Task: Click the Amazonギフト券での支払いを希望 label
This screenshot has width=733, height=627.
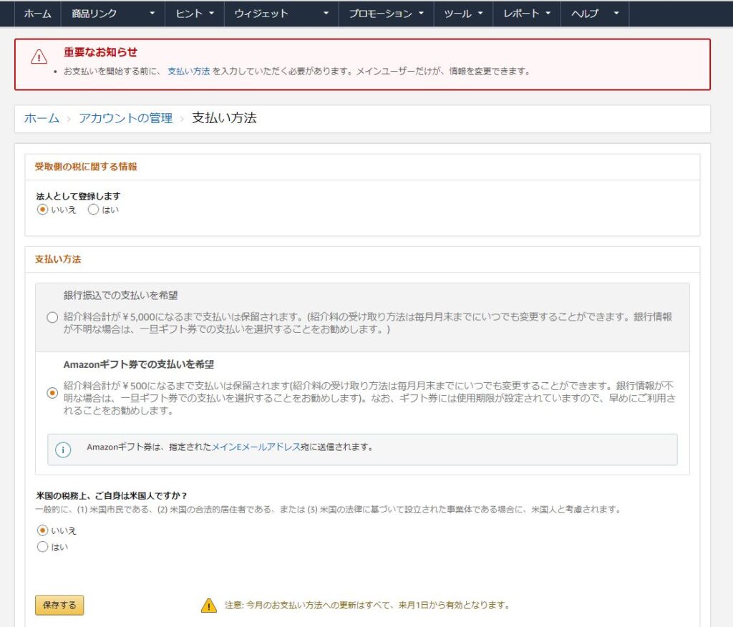Action: point(139,364)
